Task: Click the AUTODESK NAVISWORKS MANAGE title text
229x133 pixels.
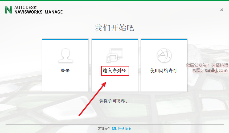Action: pos(38,10)
